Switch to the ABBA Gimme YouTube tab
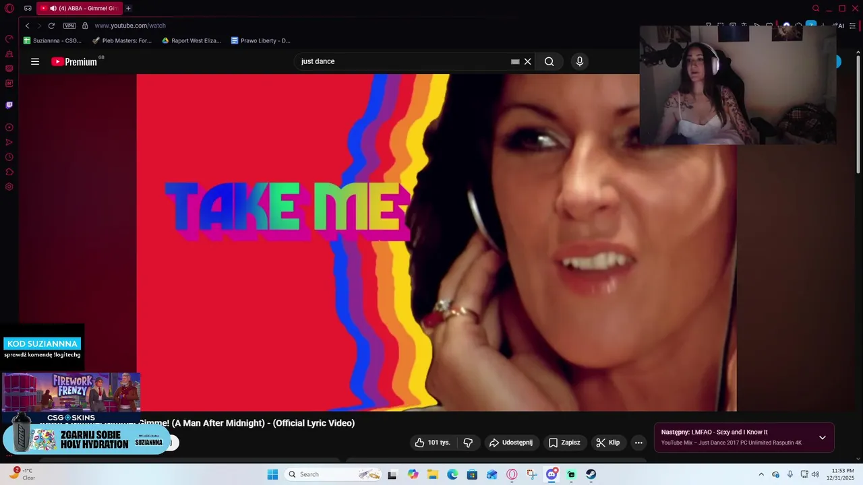 point(79,8)
